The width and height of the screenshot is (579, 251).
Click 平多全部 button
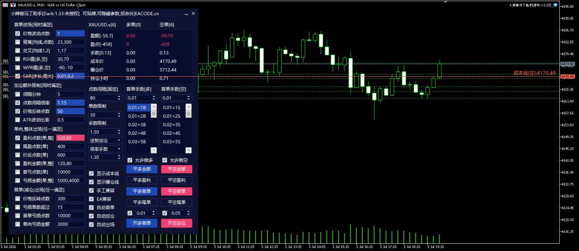pyautogui.click(x=142, y=169)
